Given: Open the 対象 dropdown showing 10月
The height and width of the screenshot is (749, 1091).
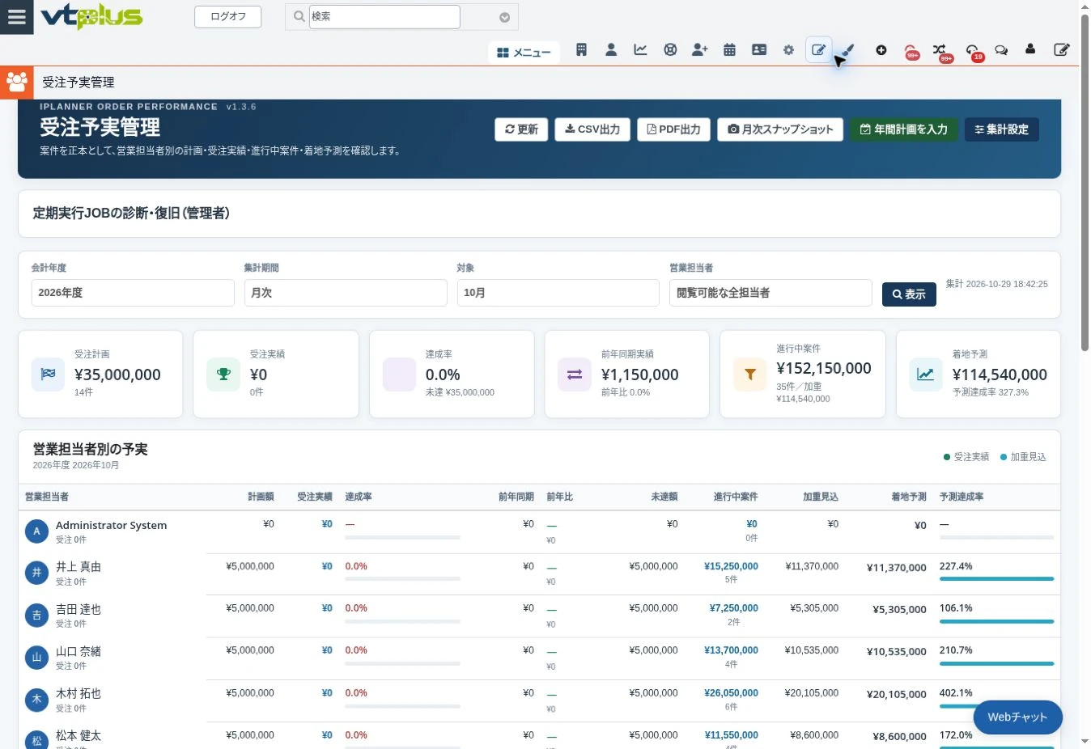Looking at the screenshot, I should [x=558, y=293].
